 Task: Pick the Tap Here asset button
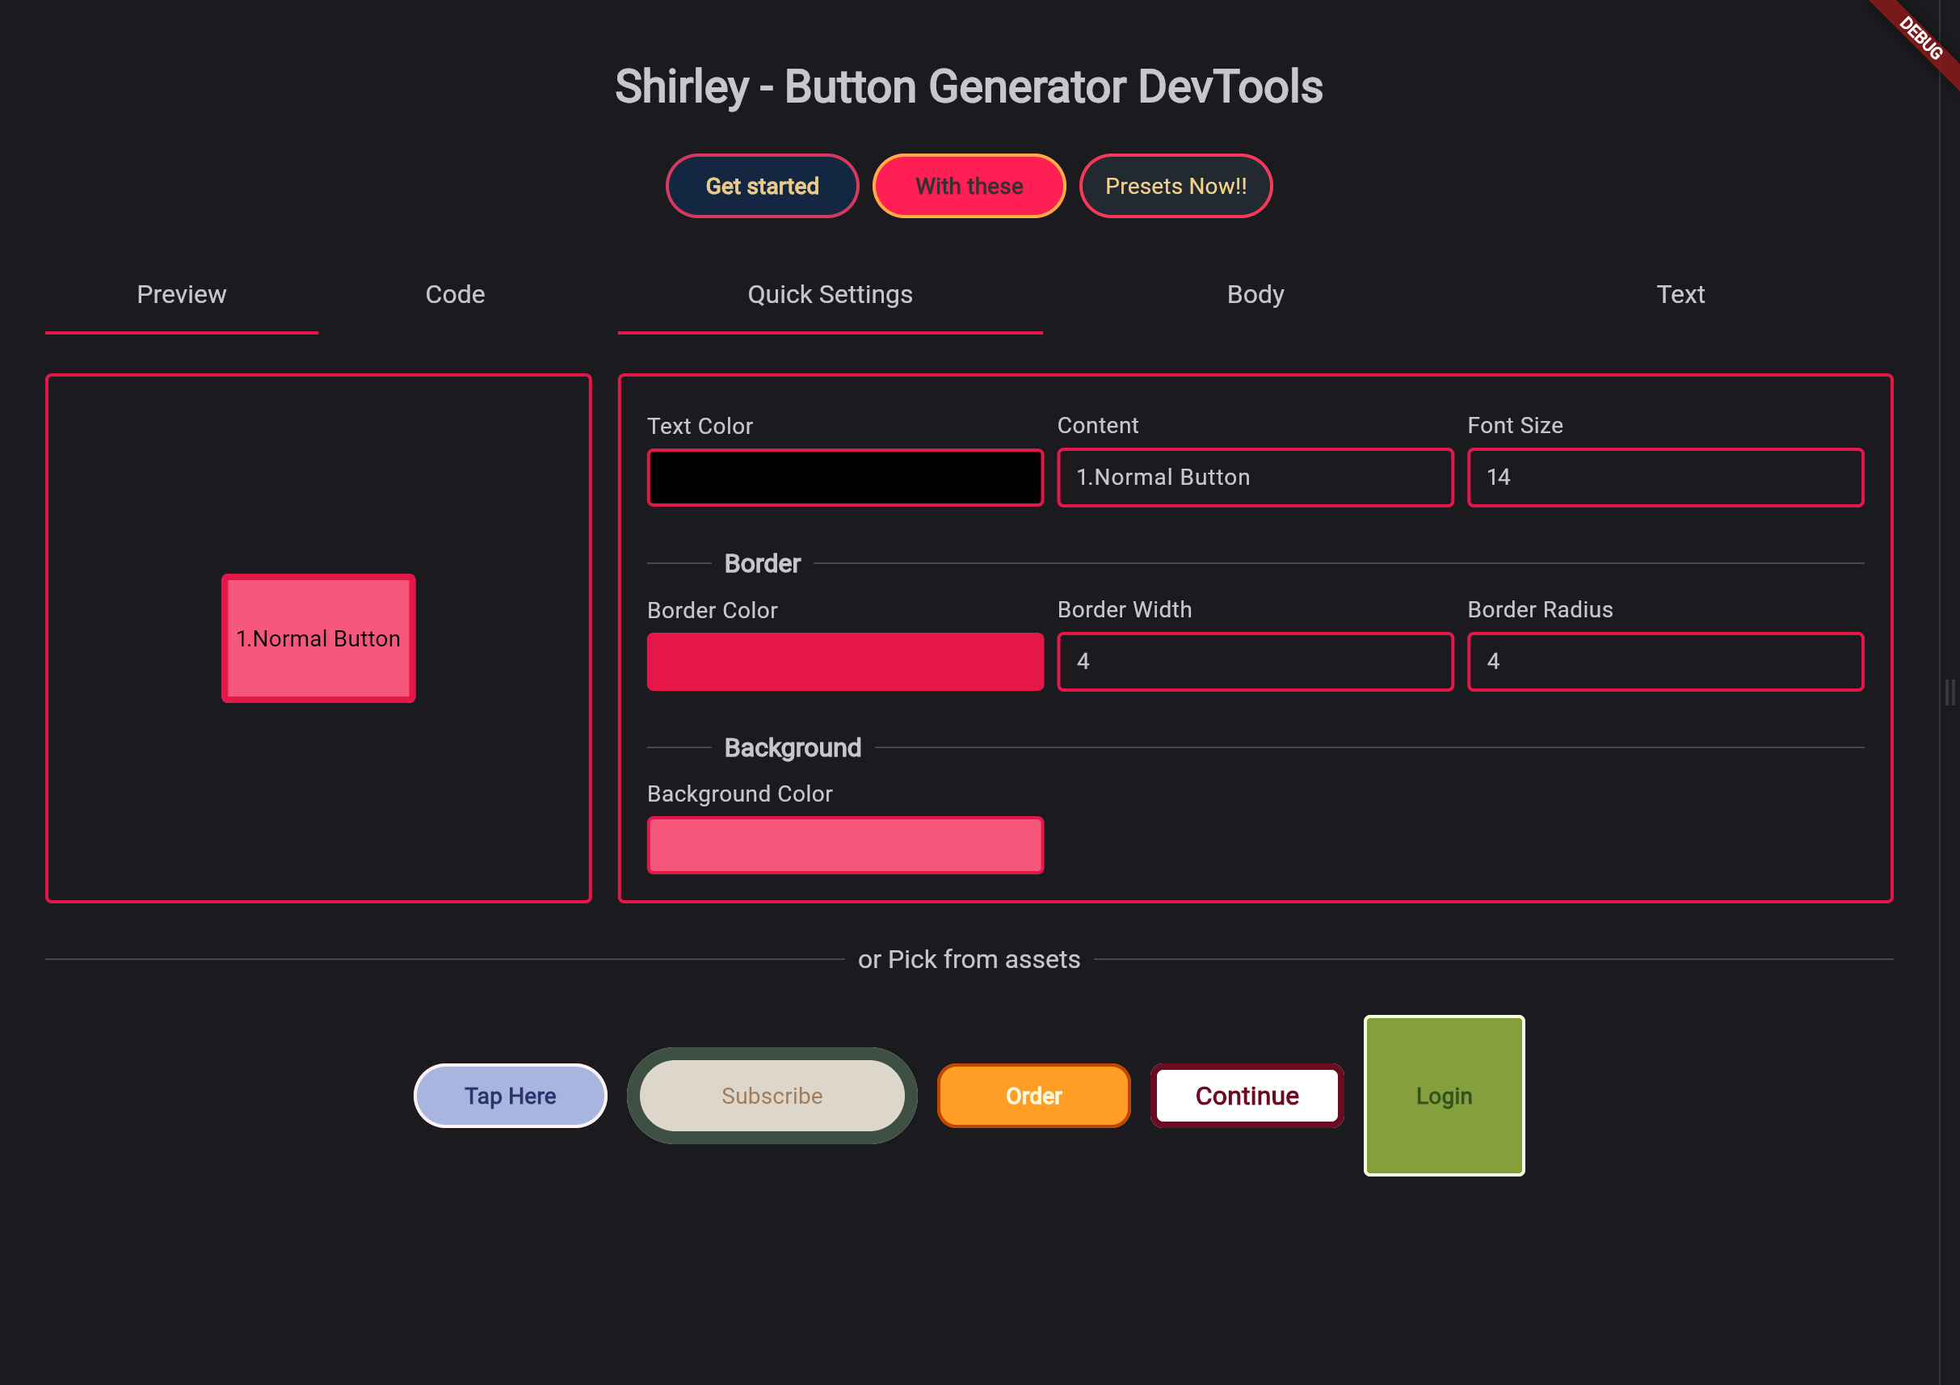coord(510,1096)
